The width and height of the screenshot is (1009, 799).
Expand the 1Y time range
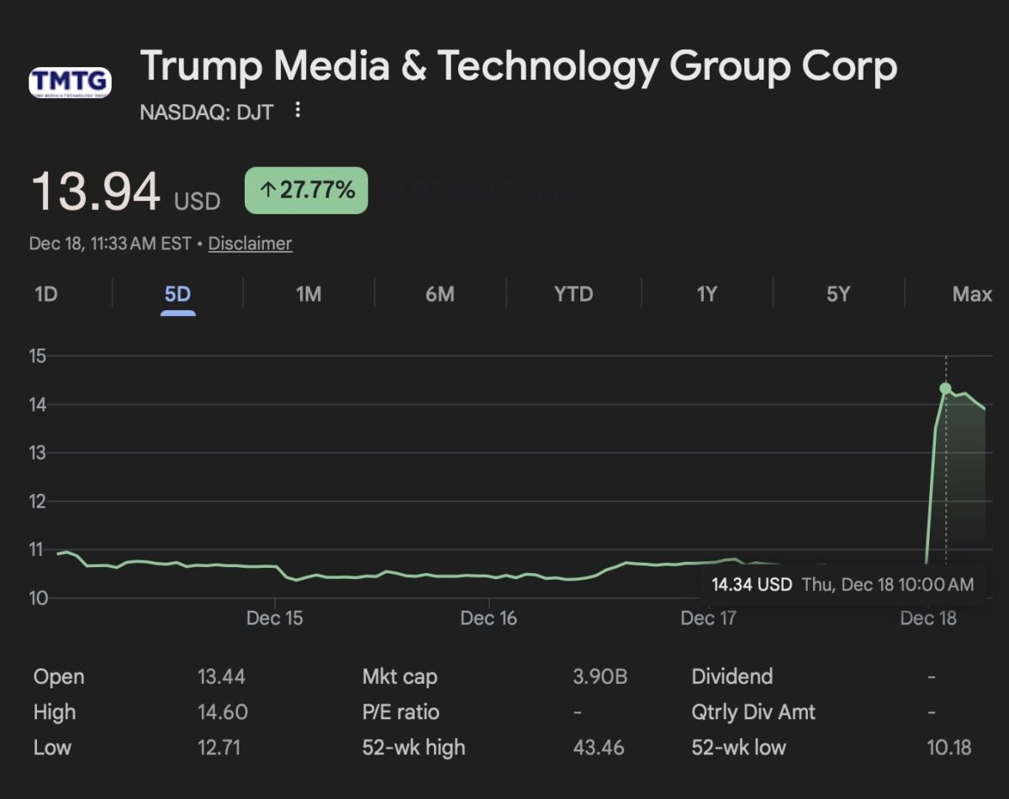[x=705, y=294]
